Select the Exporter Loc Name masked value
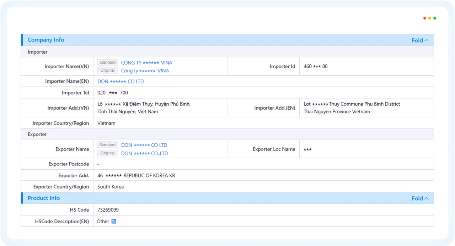Screen dimensions: 455x246 (x=307, y=149)
